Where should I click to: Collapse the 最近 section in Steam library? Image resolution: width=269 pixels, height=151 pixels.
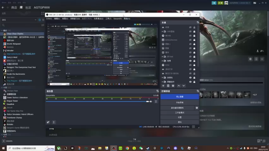tap(2, 31)
